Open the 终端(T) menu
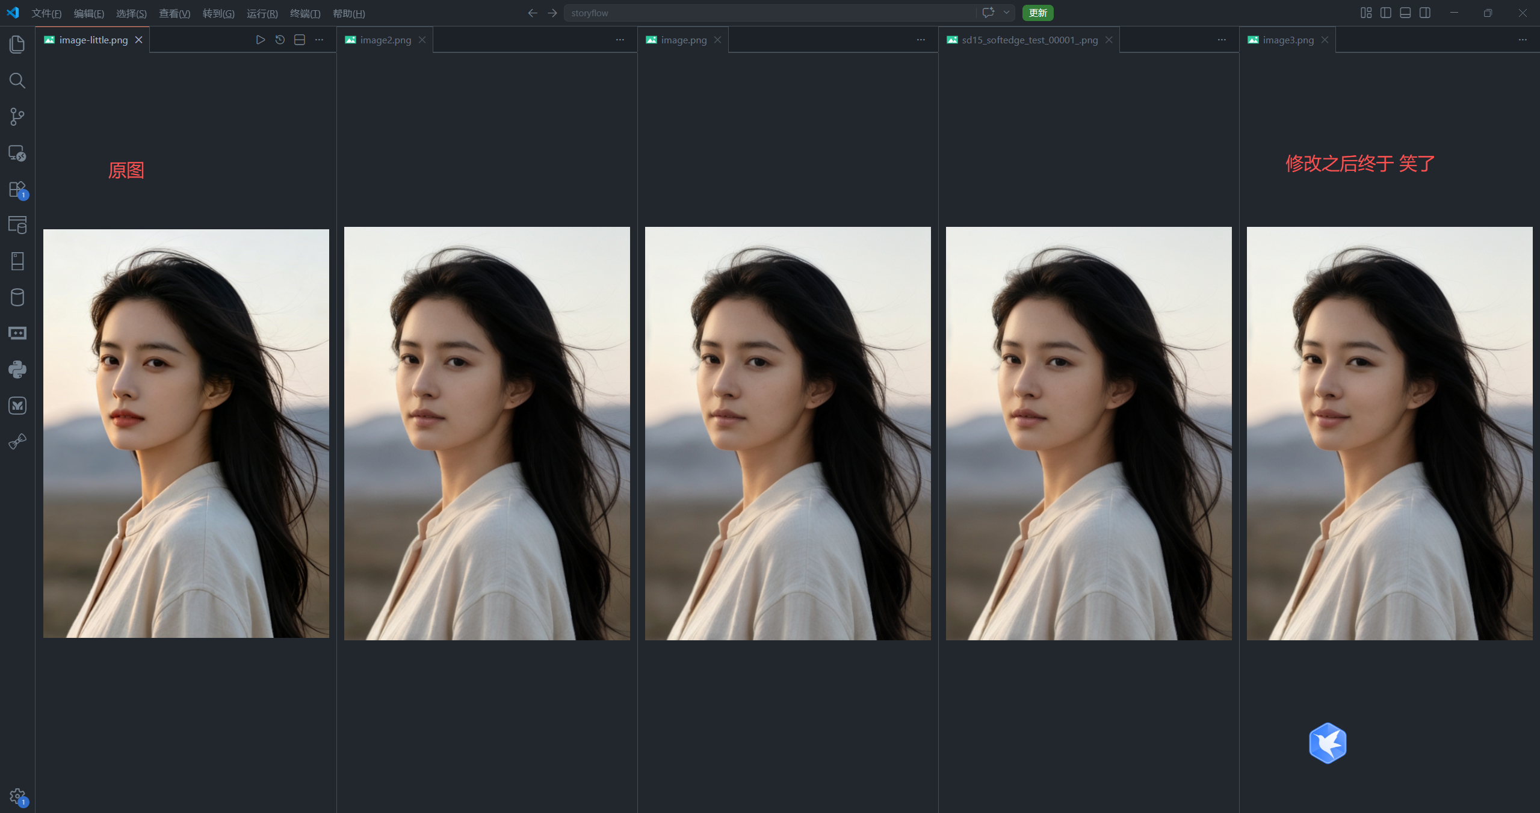This screenshot has height=813, width=1540. (305, 13)
